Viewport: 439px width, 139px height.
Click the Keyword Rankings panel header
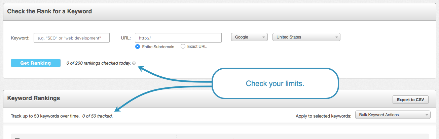(34, 98)
